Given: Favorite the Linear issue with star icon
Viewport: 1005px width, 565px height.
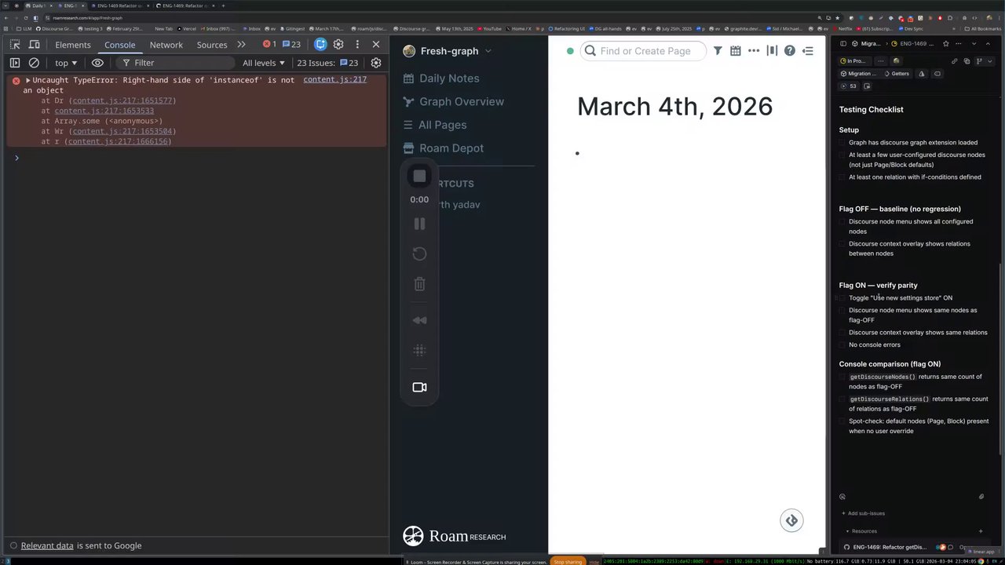Looking at the screenshot, I should (946, 44).
